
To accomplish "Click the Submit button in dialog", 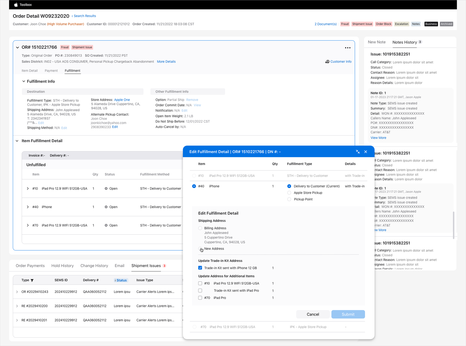I will [348, 314].
